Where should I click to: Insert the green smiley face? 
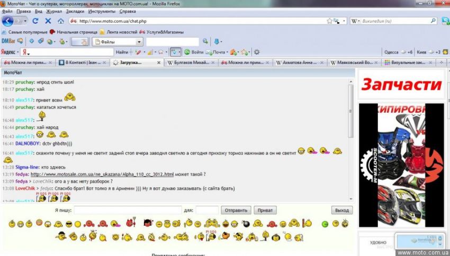(x=325, y=224)
